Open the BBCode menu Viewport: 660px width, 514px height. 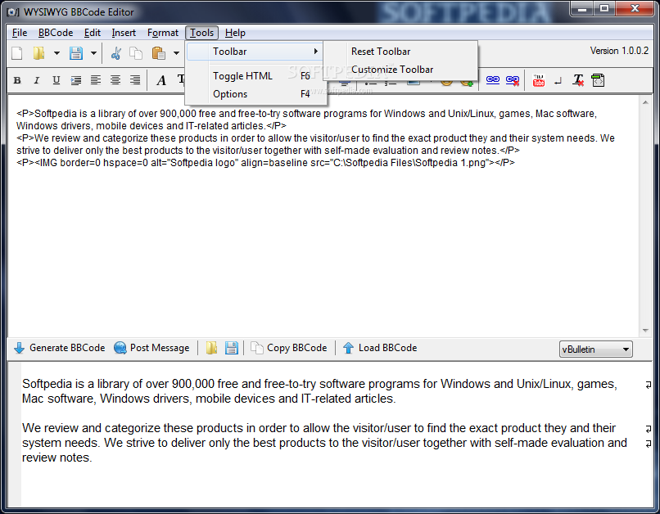56,33
